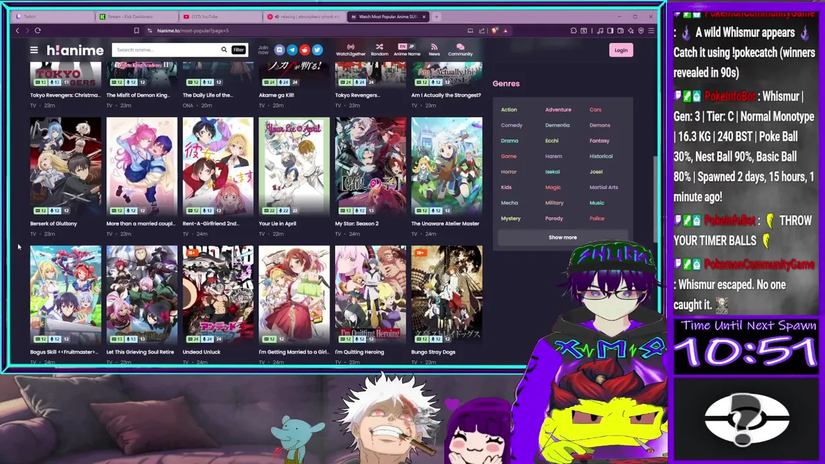Click the Am I Actually the Strongest? title

[x=446, y=95]
